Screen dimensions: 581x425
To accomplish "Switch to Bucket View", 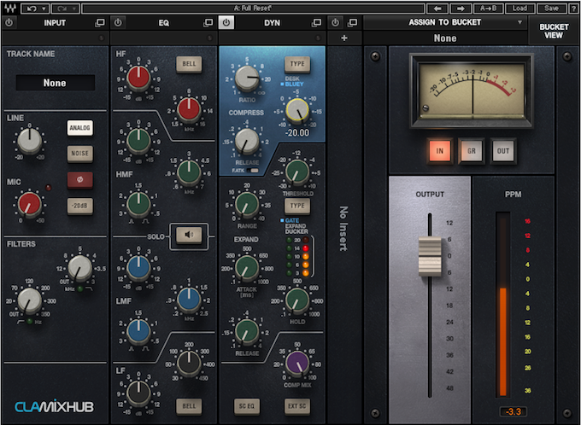I will pyautogui.click(x=554, y=31).
